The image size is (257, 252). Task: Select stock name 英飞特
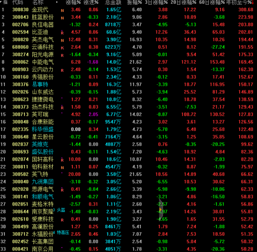40,174
